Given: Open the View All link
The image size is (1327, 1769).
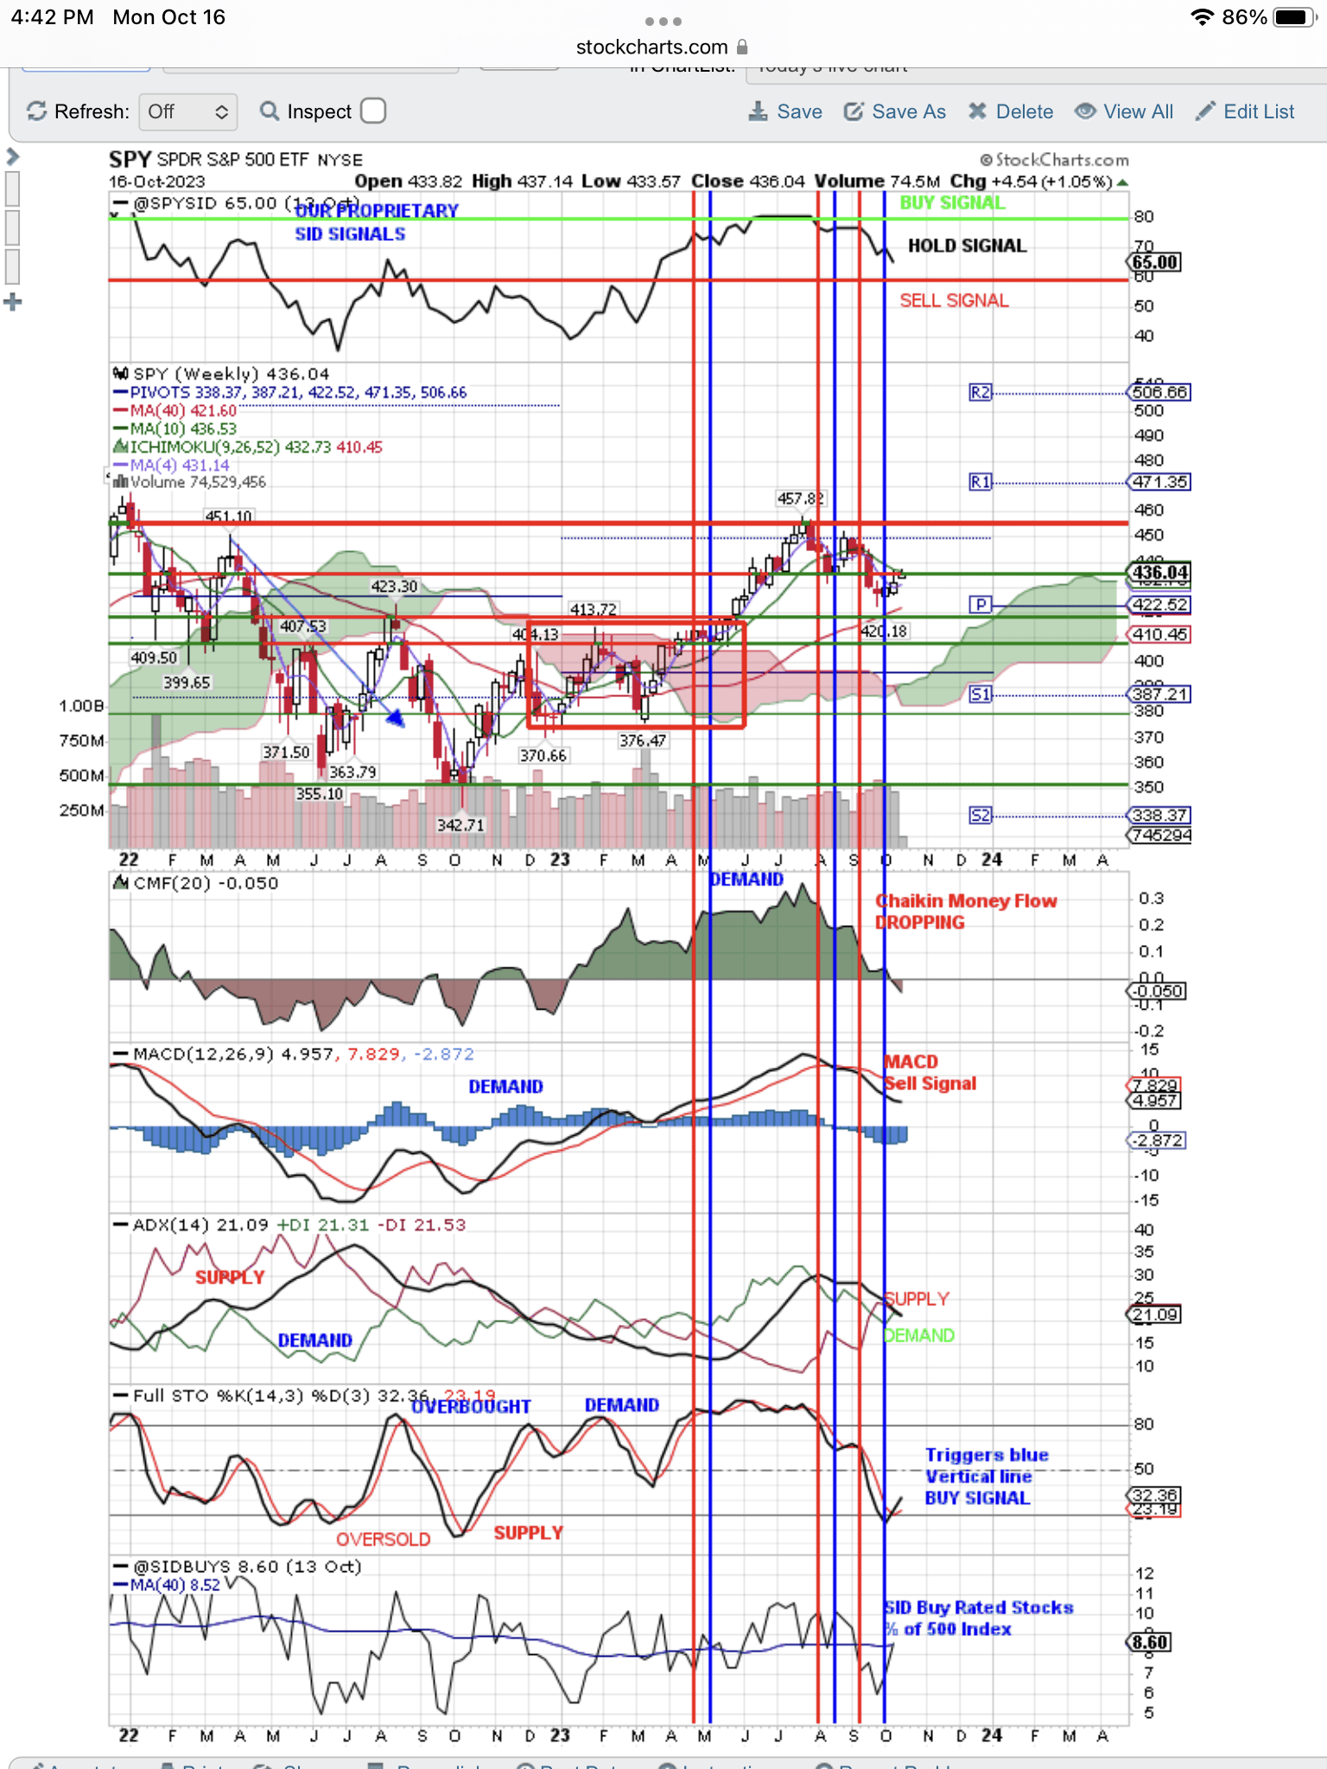Looking at the screenshot, I should pos(1124,111).
